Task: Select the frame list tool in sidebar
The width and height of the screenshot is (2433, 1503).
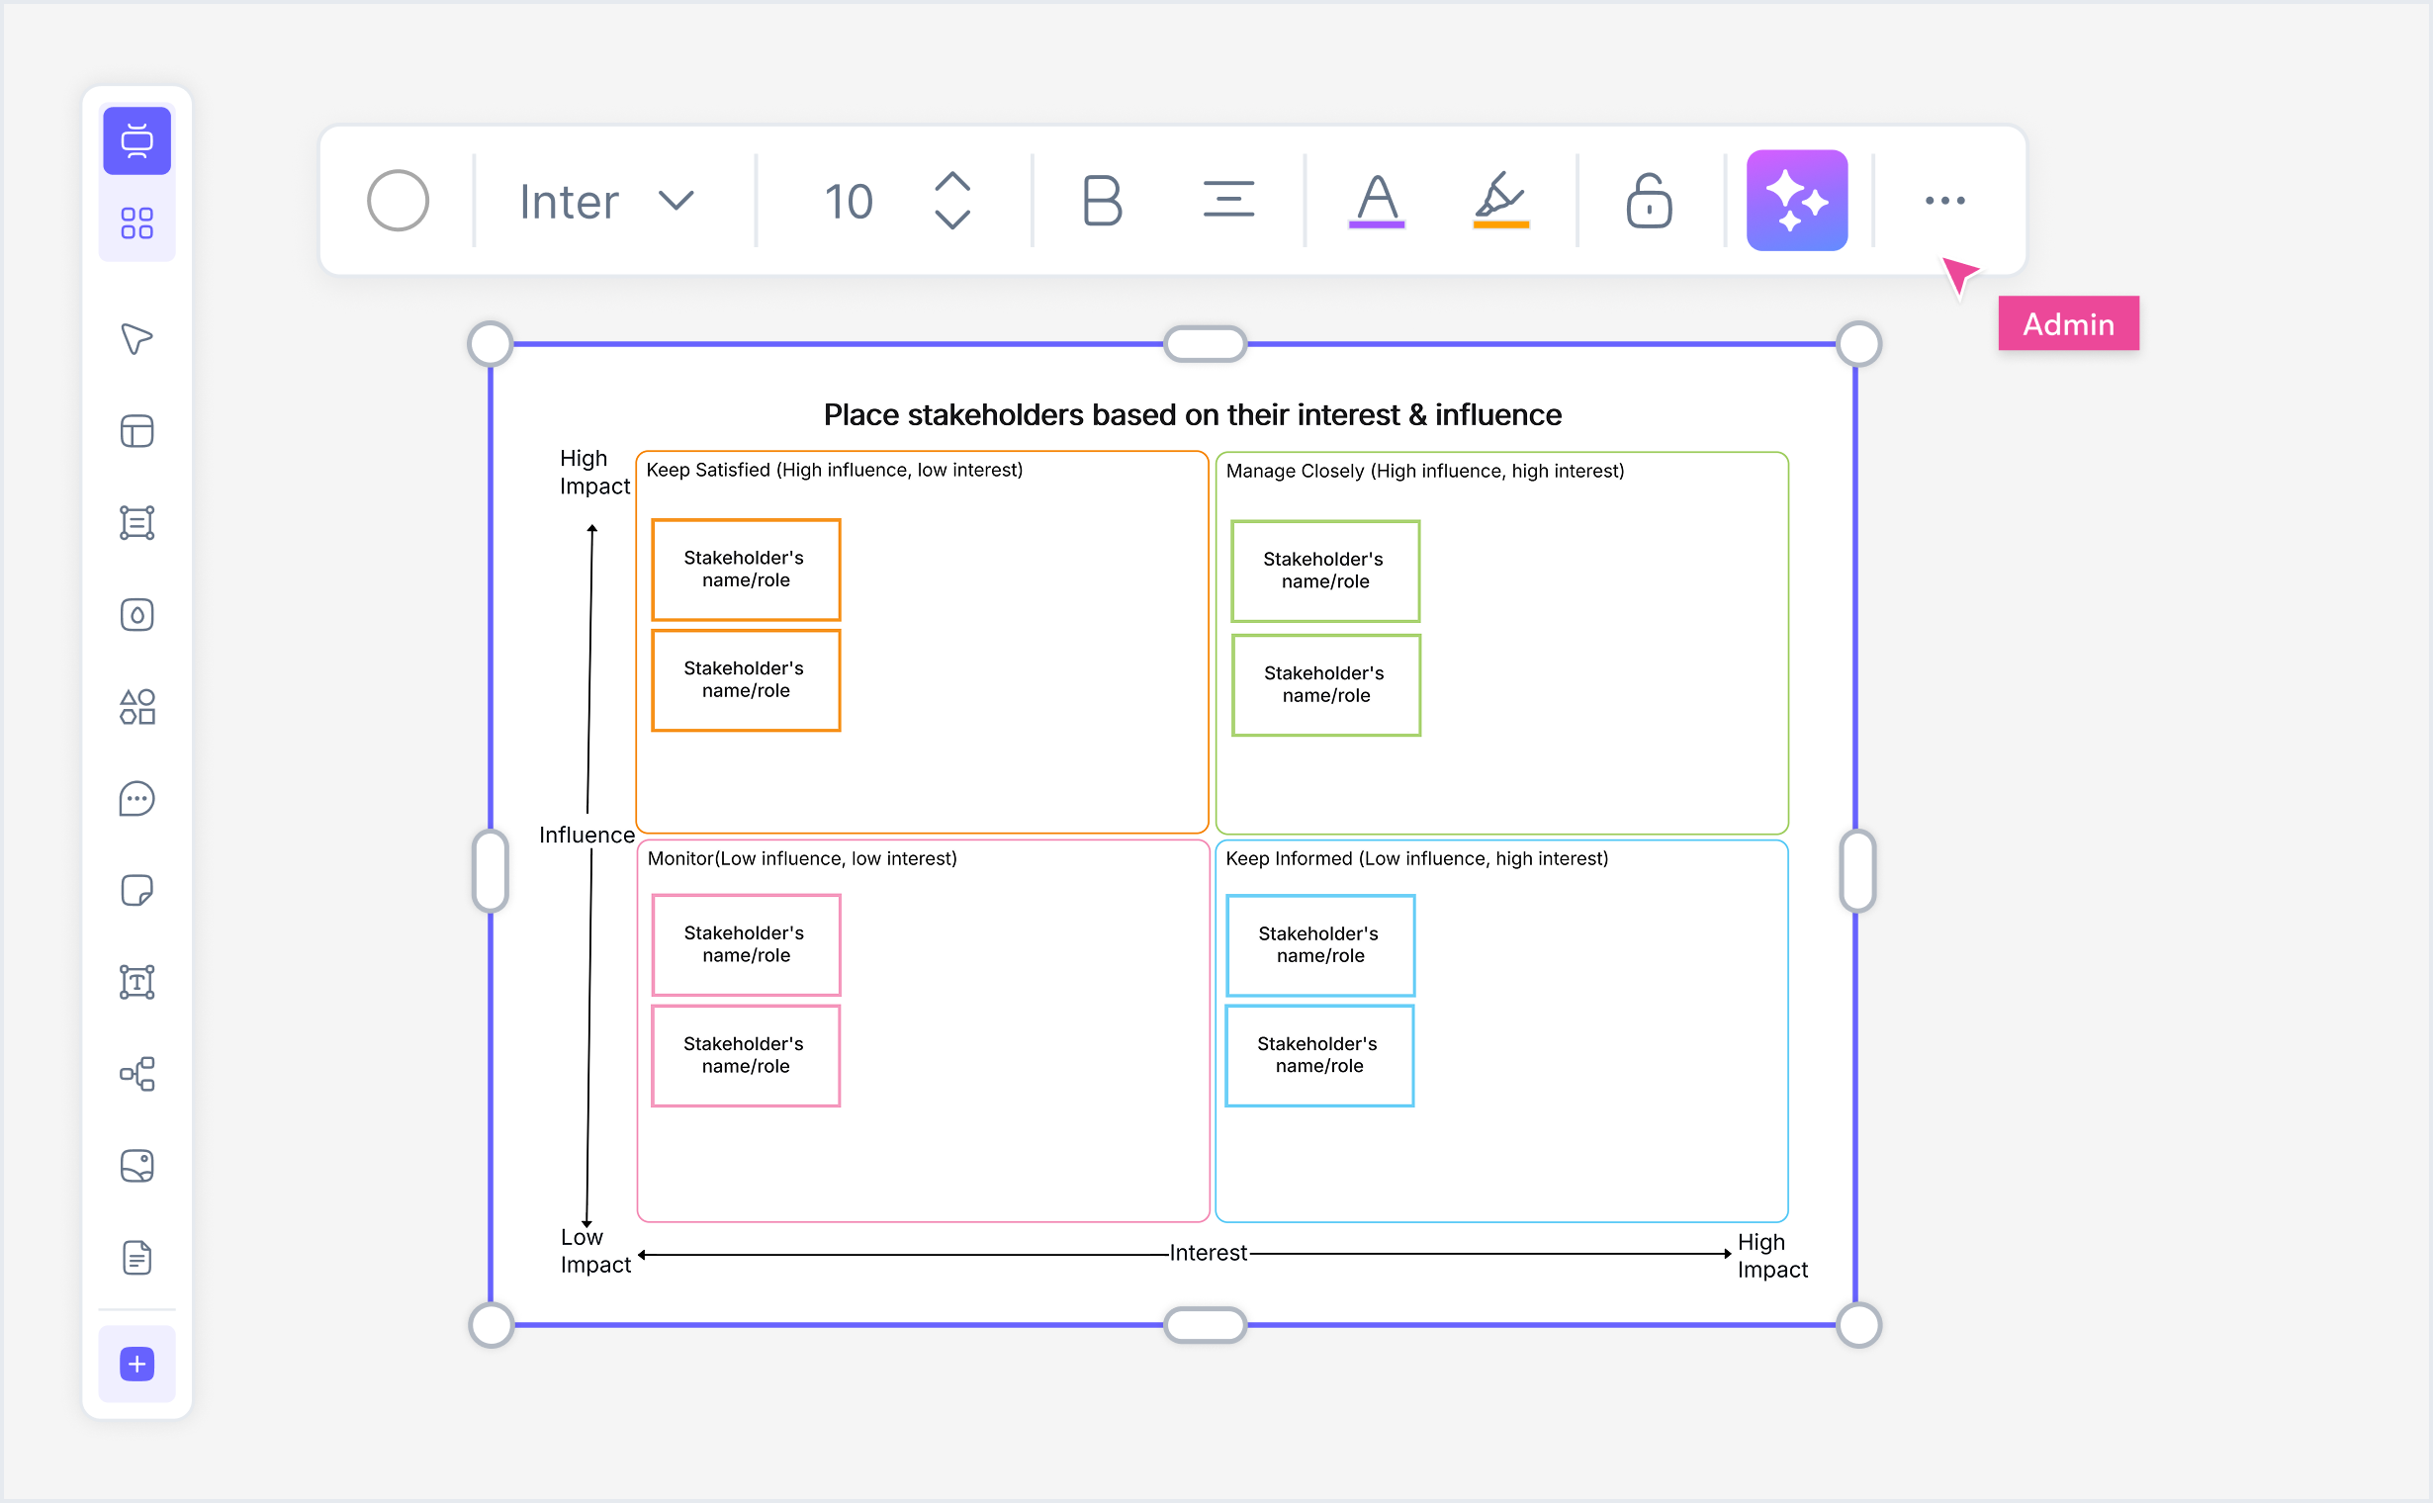Action: coord(137,523)
